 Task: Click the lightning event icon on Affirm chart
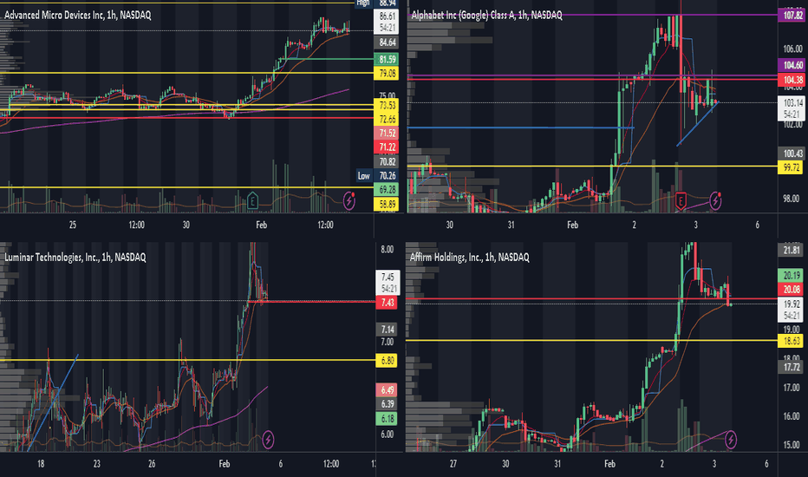[731, 440]
